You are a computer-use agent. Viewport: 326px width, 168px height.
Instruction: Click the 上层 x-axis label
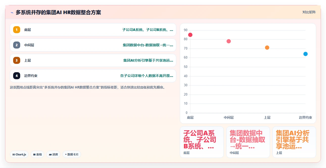pyautogui.click(x=267, y=117)
